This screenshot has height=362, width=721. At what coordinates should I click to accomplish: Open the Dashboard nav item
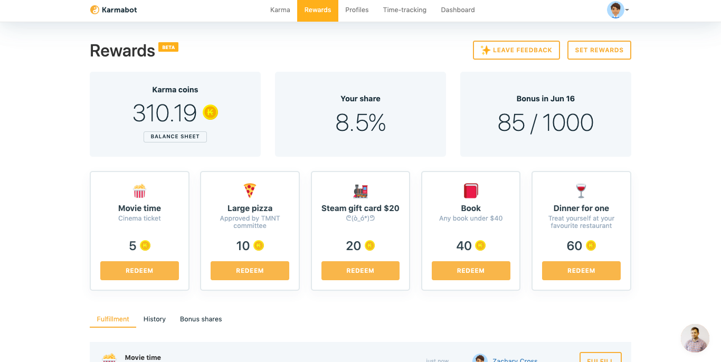[458, 10]
